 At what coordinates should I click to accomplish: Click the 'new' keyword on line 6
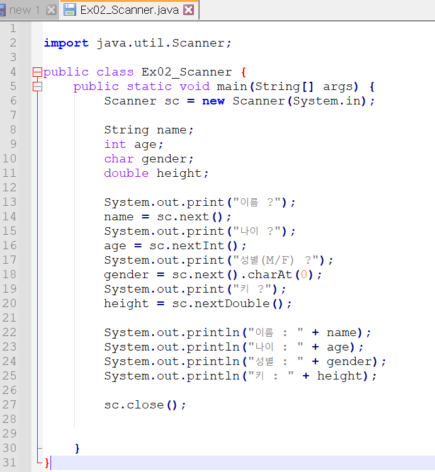point(213,101)
